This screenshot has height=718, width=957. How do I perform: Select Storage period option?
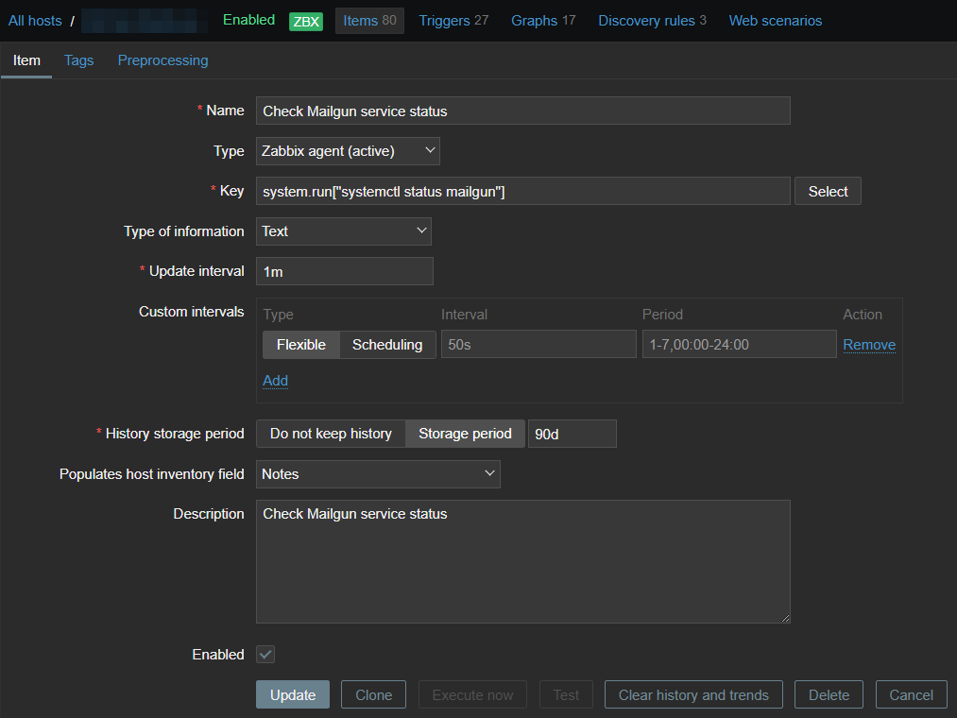(465, 434)
